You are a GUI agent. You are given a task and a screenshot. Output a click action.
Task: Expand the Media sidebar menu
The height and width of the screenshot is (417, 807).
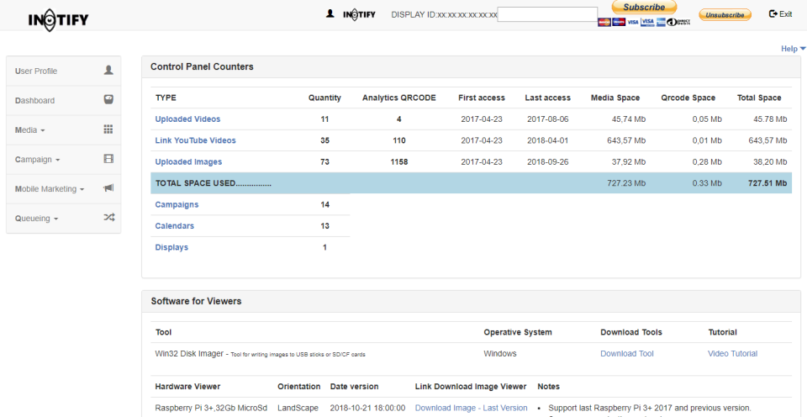pyautogui.click(x=30, y=130)
